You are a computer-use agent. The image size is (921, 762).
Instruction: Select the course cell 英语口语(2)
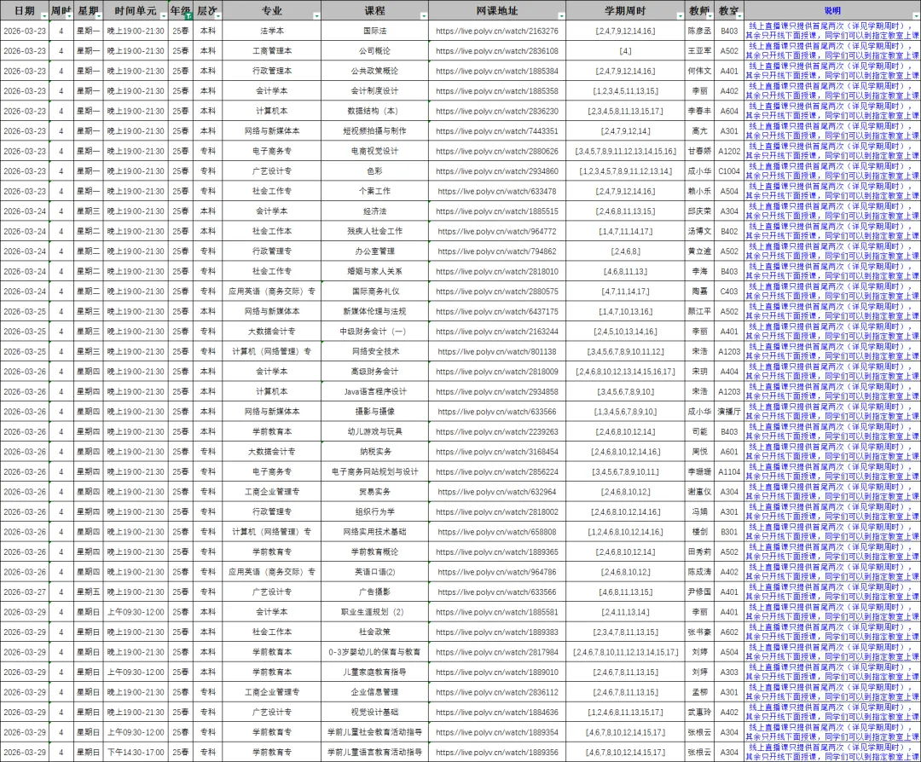tap(374, 572)
